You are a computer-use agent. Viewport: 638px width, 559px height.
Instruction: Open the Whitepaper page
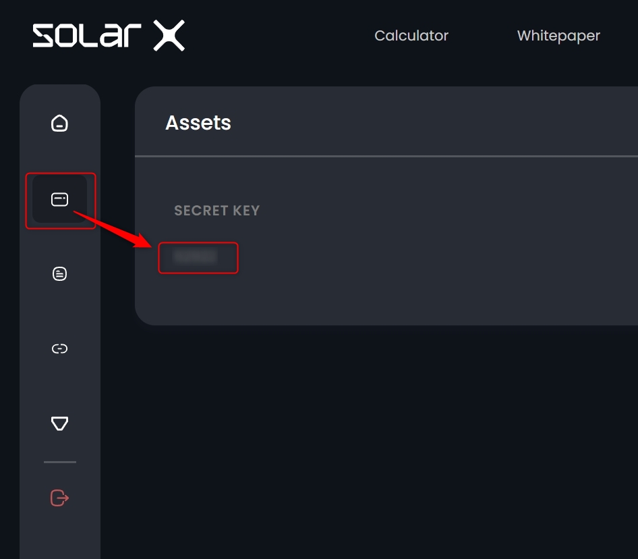click(x=558, y=36)
